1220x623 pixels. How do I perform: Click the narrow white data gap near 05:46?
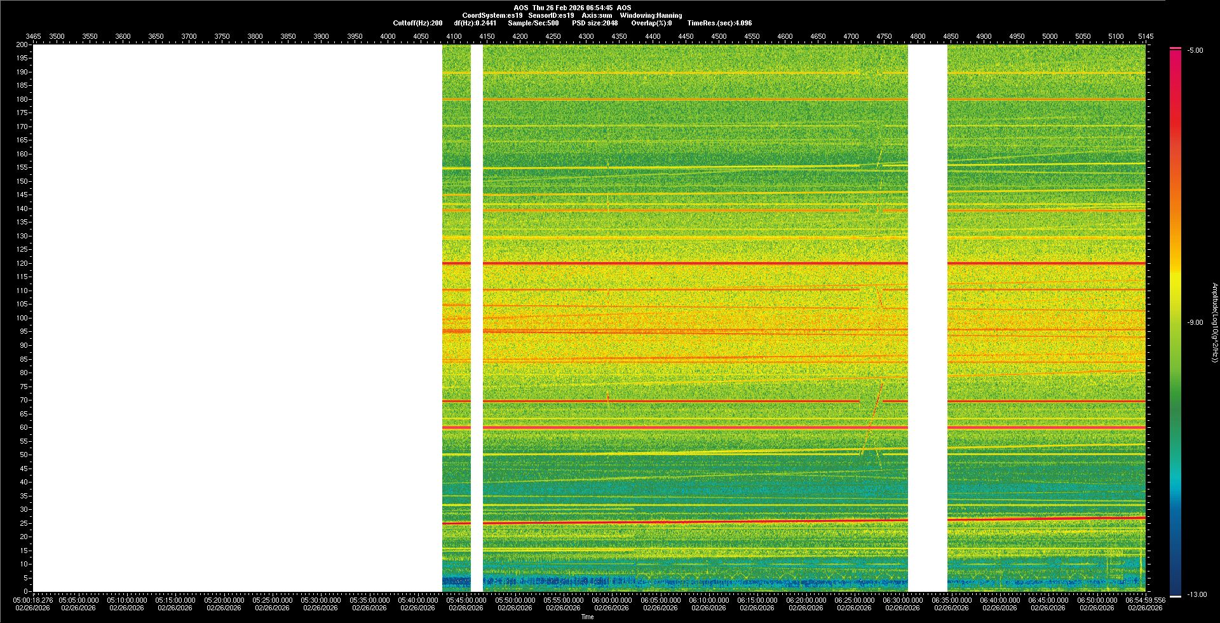[x=477, y=318]
